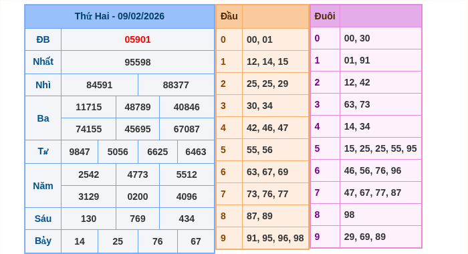Select Đuôi row values 46, 56, 76, 96
This screenshot has width=468, height=254.
coord(372,170)
